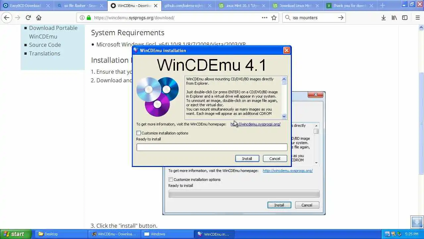Switch to the EasyBCD Download tab
This screenshot has width=424, height=239.
pyautogui.click(x=26, y=6)
